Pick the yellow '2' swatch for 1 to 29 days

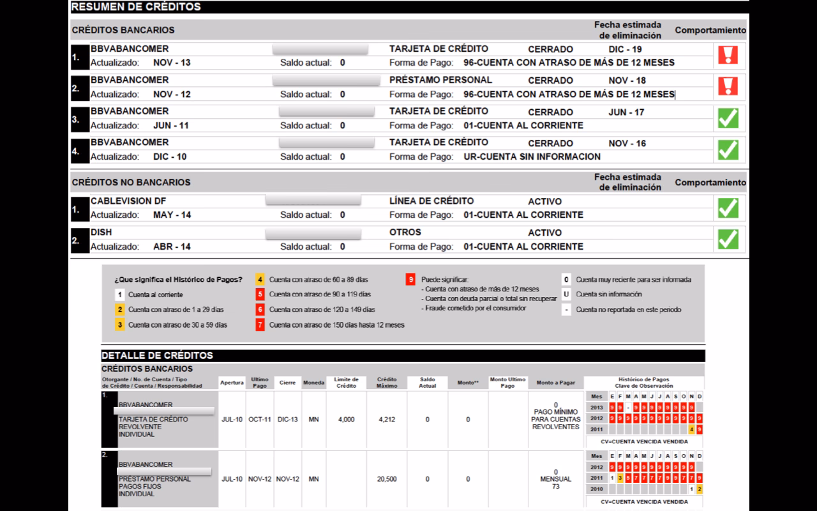[x=119, y=310]
